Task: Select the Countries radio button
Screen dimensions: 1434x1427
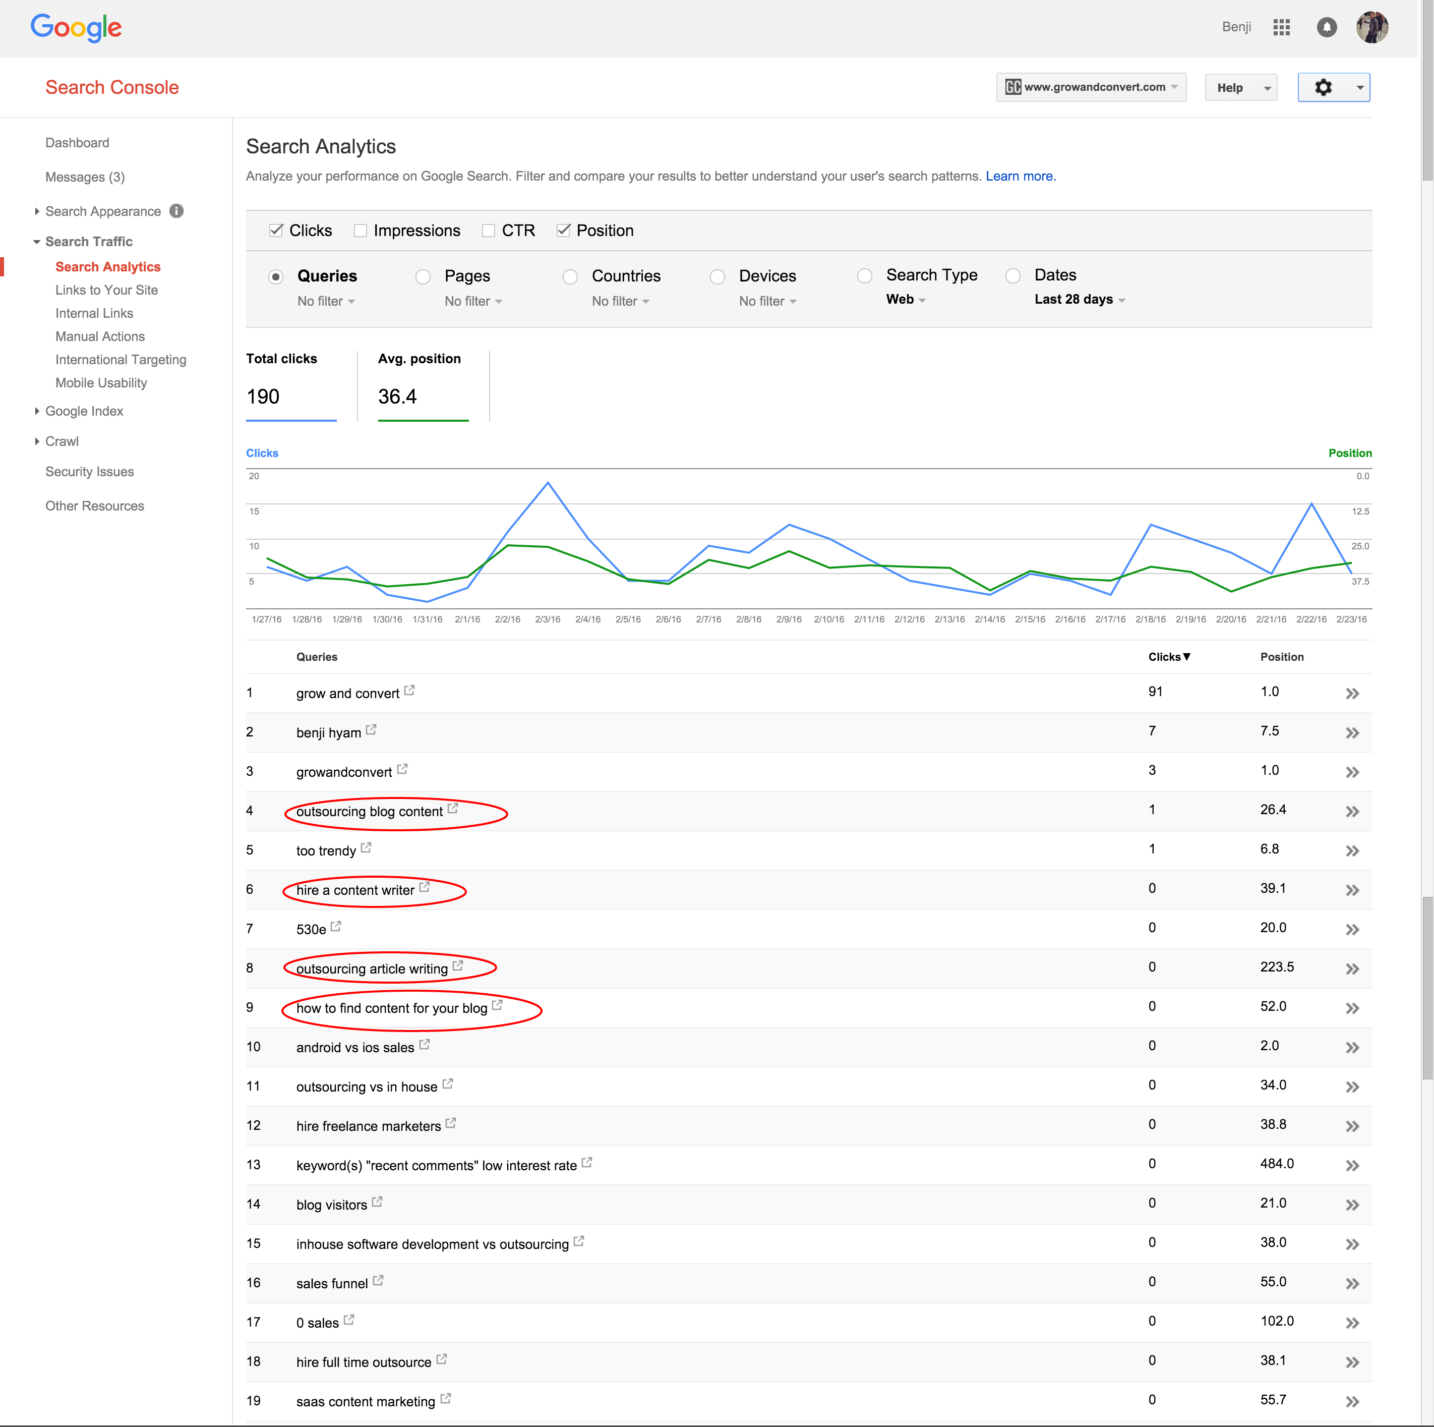Action: [570, 277]
